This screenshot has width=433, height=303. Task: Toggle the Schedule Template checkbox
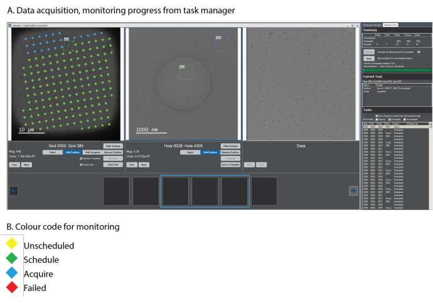click(81, 158)
